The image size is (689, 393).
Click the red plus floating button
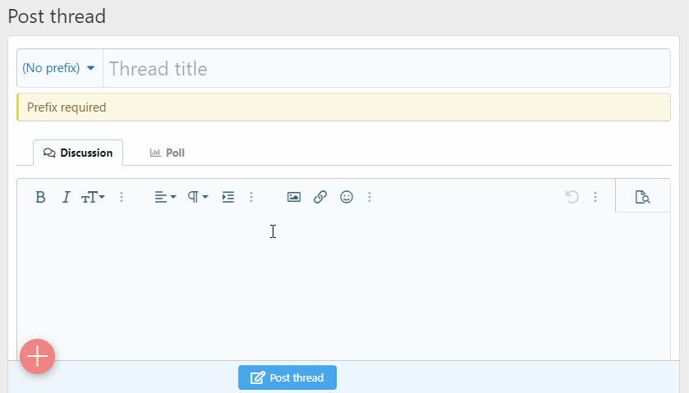click(x=37, y=356)
